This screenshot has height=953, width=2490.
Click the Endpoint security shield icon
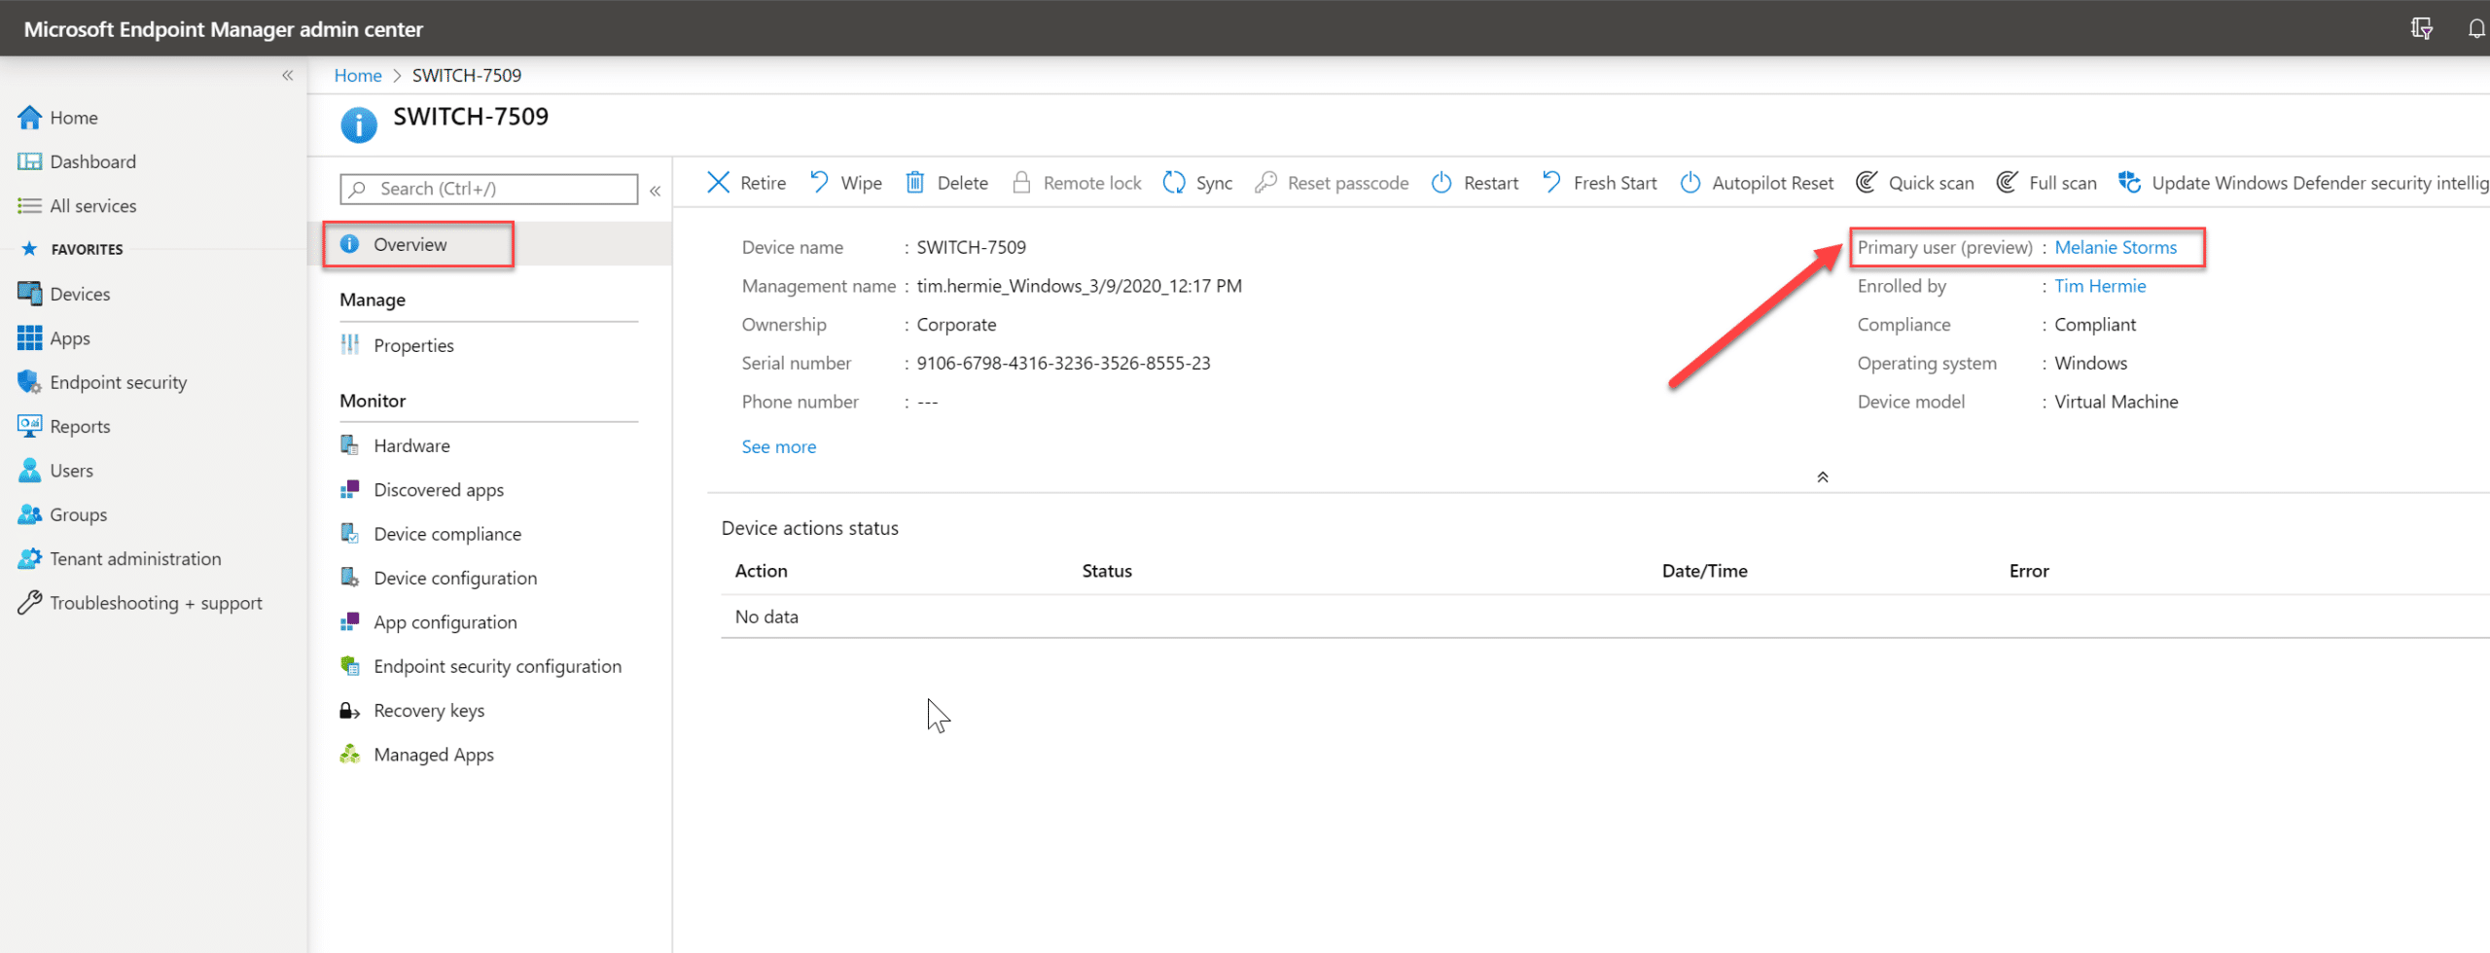coord(29,382)
